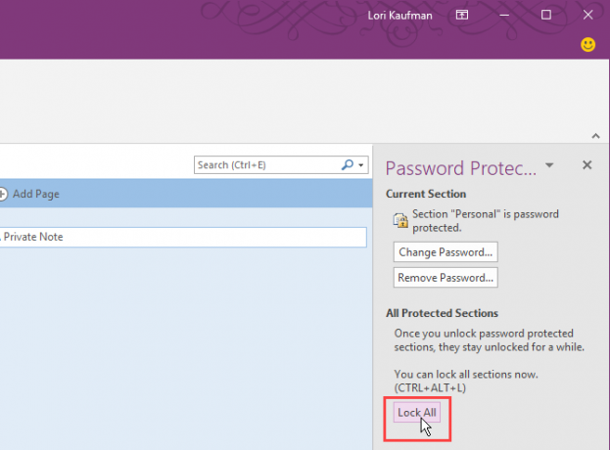610x450 pixels.
Task: Click the All Protected Sections heading
Action: coord(442,313)
